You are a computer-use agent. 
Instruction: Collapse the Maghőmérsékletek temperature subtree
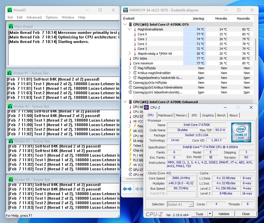pos(130,29)
